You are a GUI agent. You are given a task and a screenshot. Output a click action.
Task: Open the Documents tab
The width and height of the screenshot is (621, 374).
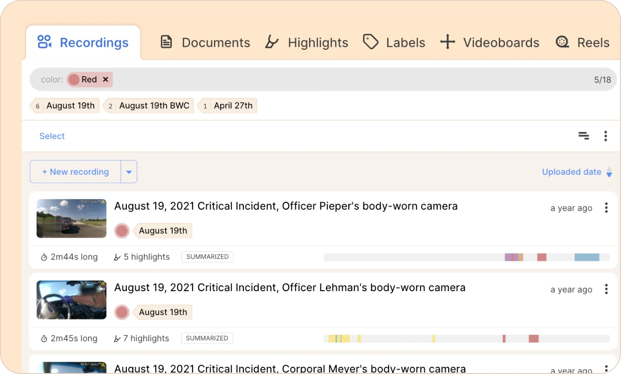click(x=205, y=43)
